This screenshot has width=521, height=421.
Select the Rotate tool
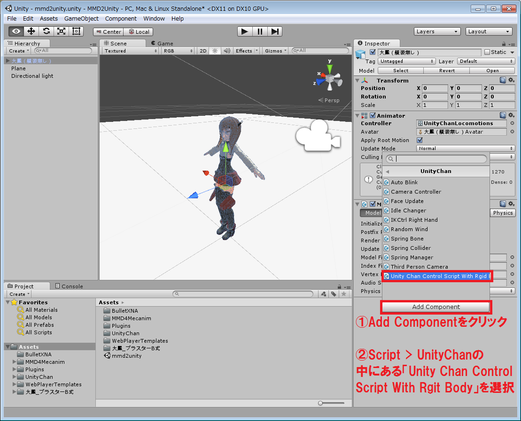click(46, 31)
